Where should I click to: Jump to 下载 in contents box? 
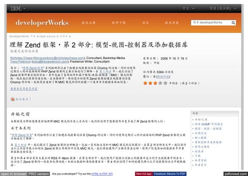click(198, 156)
